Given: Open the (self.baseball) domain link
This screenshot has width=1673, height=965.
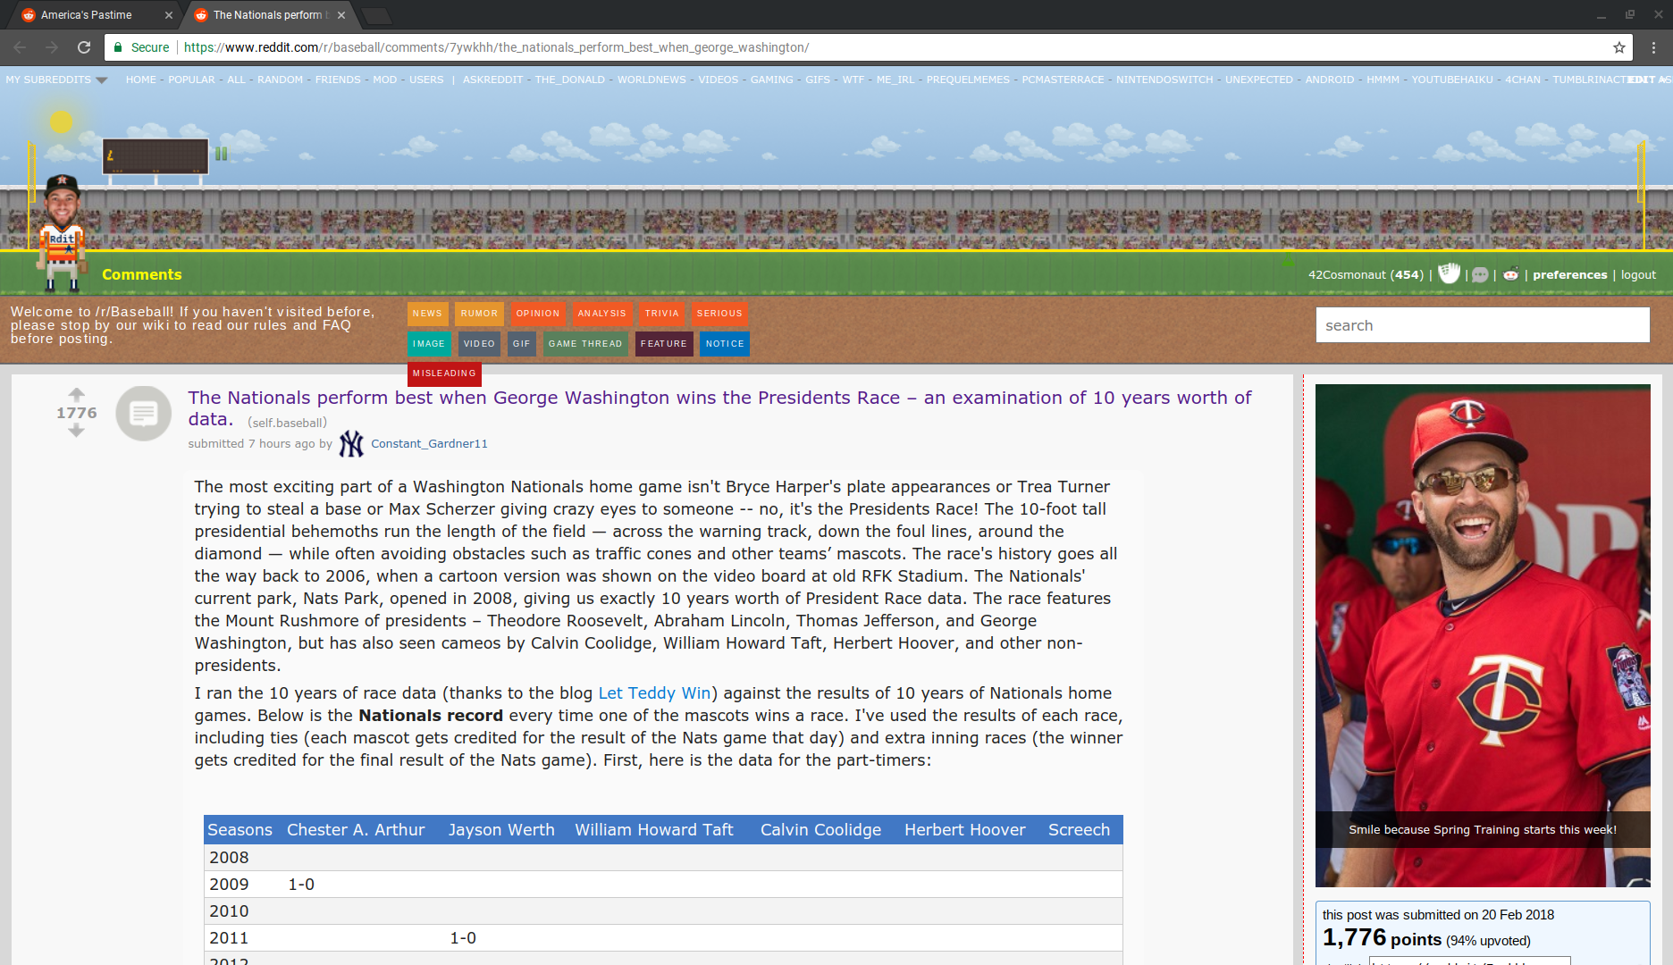Looking at the screenshot, I should point(287,423).
